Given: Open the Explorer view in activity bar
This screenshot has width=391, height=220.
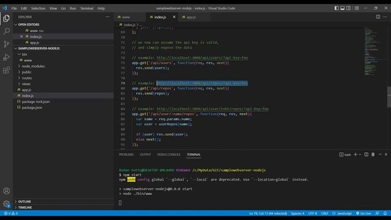Looking at the screenshot, I should (x=7, y=18).
